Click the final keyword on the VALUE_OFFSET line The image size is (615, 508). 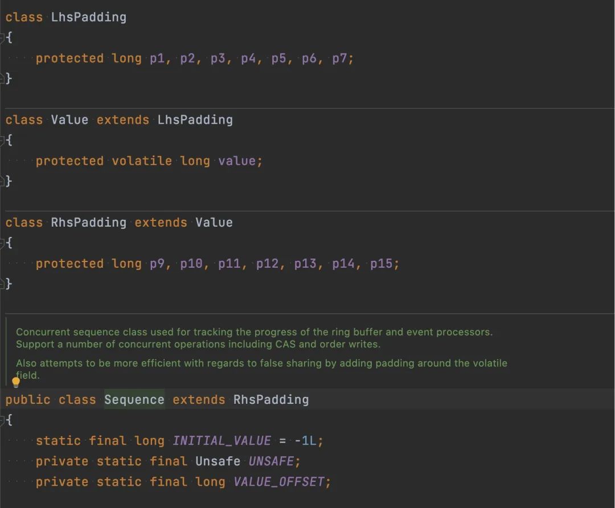tap(168, 482)
